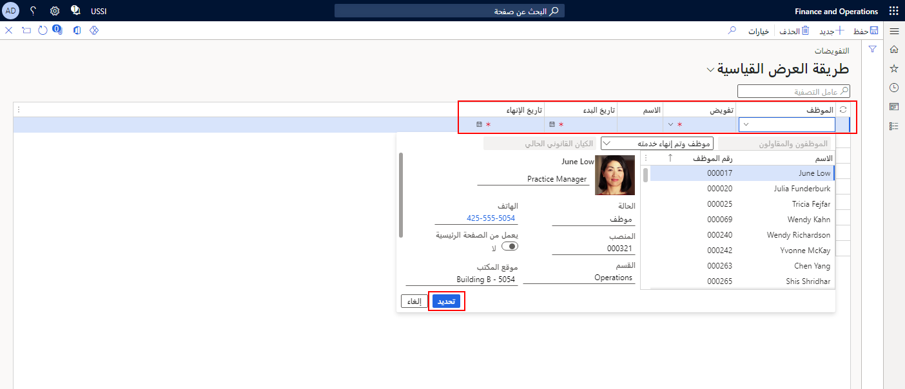Click the lookup list vertical scrollbar

click(x=646, y=175)
